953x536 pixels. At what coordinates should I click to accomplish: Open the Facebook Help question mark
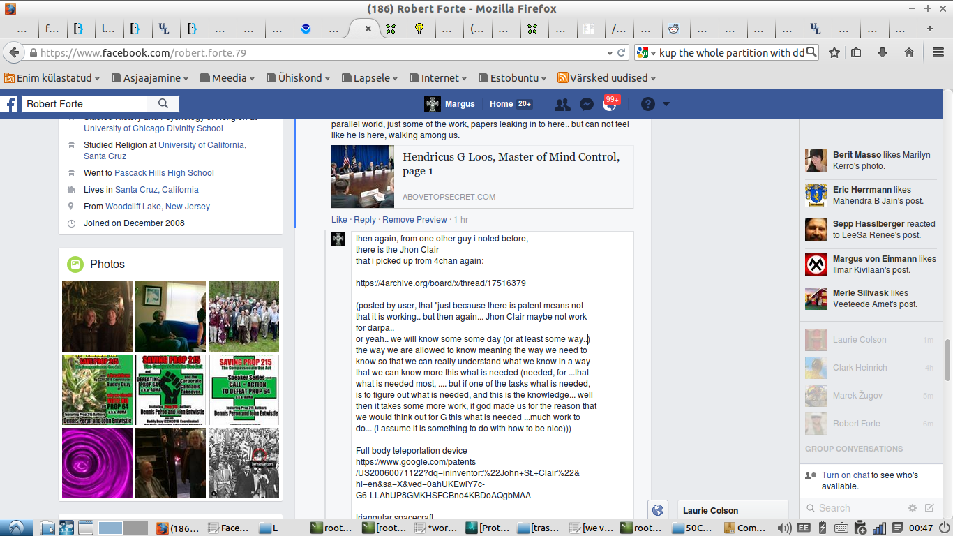point(648,104)
